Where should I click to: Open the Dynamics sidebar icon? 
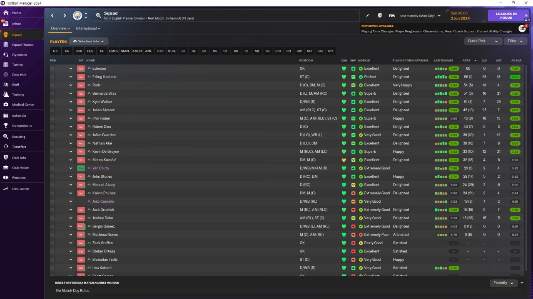6,55
